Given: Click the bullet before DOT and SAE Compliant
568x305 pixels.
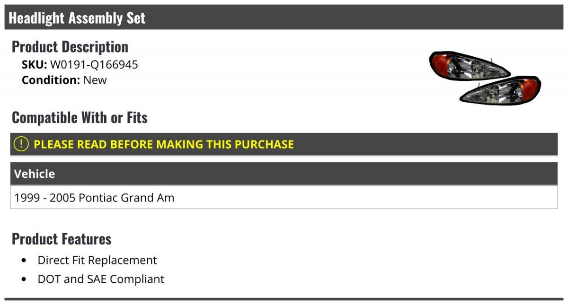Looking at the screenshot, I should point(24,279).
